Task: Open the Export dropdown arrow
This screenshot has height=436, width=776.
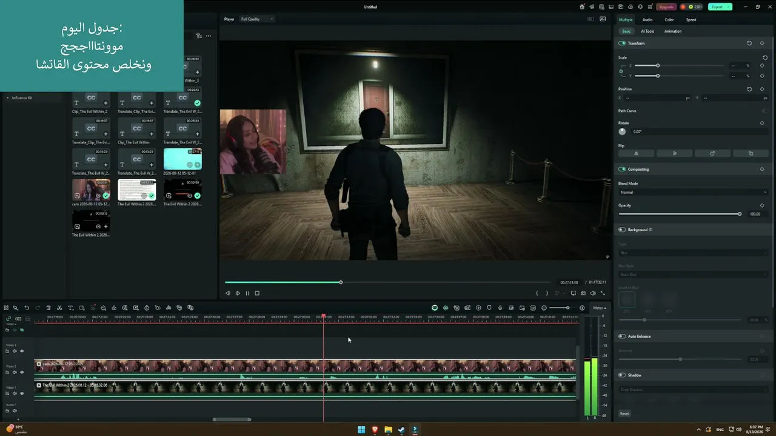Action: tap(729, 7)
